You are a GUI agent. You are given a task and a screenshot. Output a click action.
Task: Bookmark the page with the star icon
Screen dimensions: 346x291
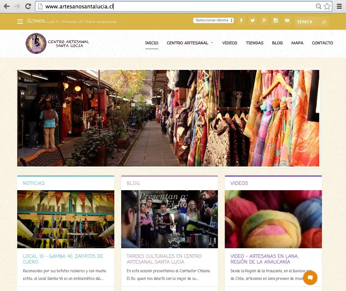(x=327, y=6)
